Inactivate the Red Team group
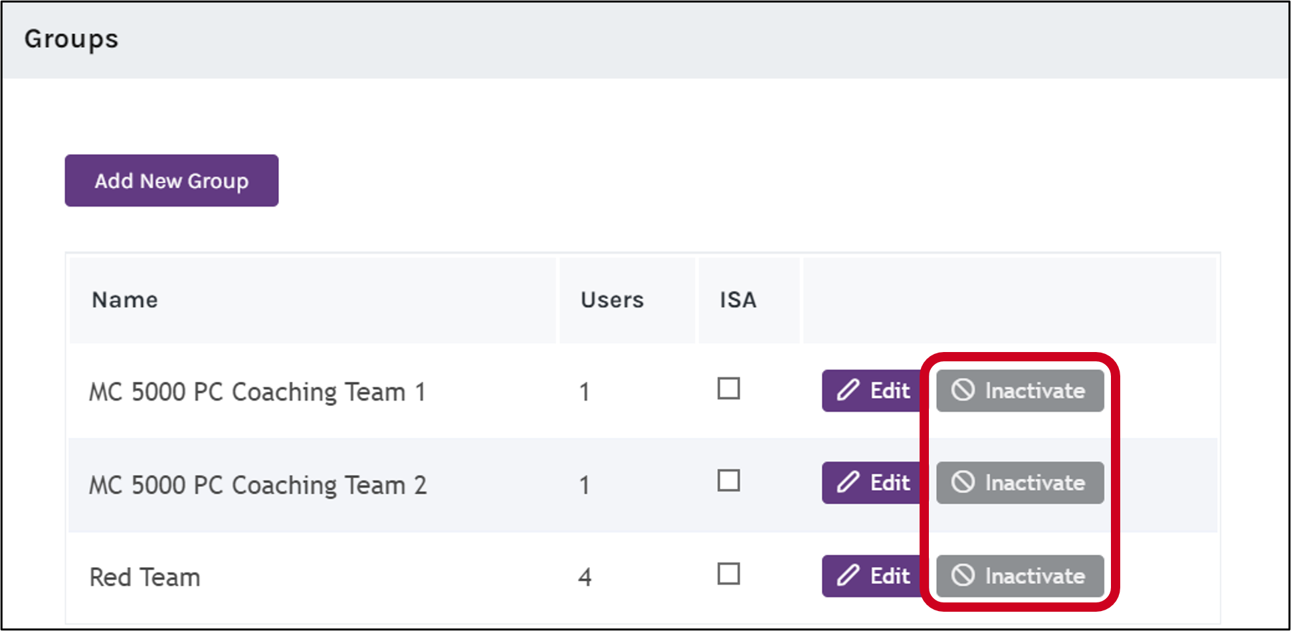1291x631 pixels. coord(1020,576)
